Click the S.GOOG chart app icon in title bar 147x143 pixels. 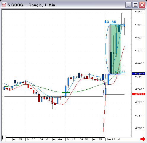tap(4, 5)
